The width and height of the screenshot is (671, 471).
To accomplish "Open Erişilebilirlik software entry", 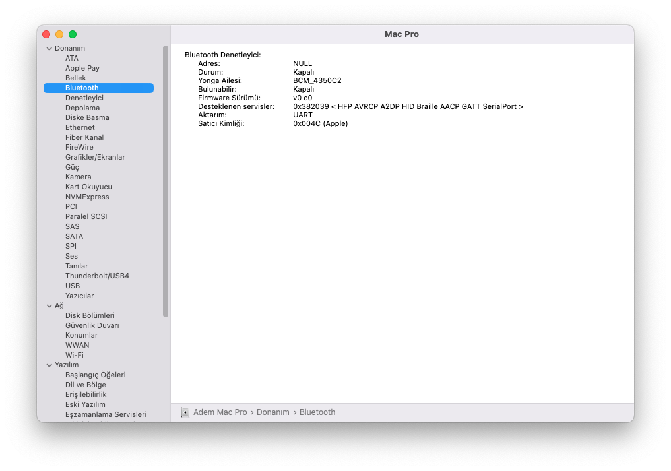I will [86, 394].
